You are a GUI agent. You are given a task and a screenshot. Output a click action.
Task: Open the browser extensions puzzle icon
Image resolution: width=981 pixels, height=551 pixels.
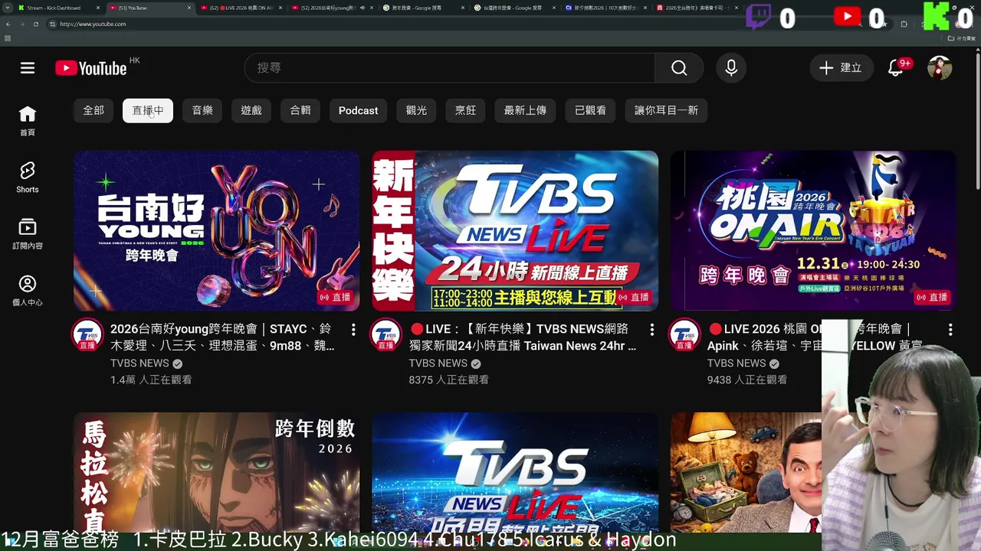pyautogui.click(x=904, y=24)
